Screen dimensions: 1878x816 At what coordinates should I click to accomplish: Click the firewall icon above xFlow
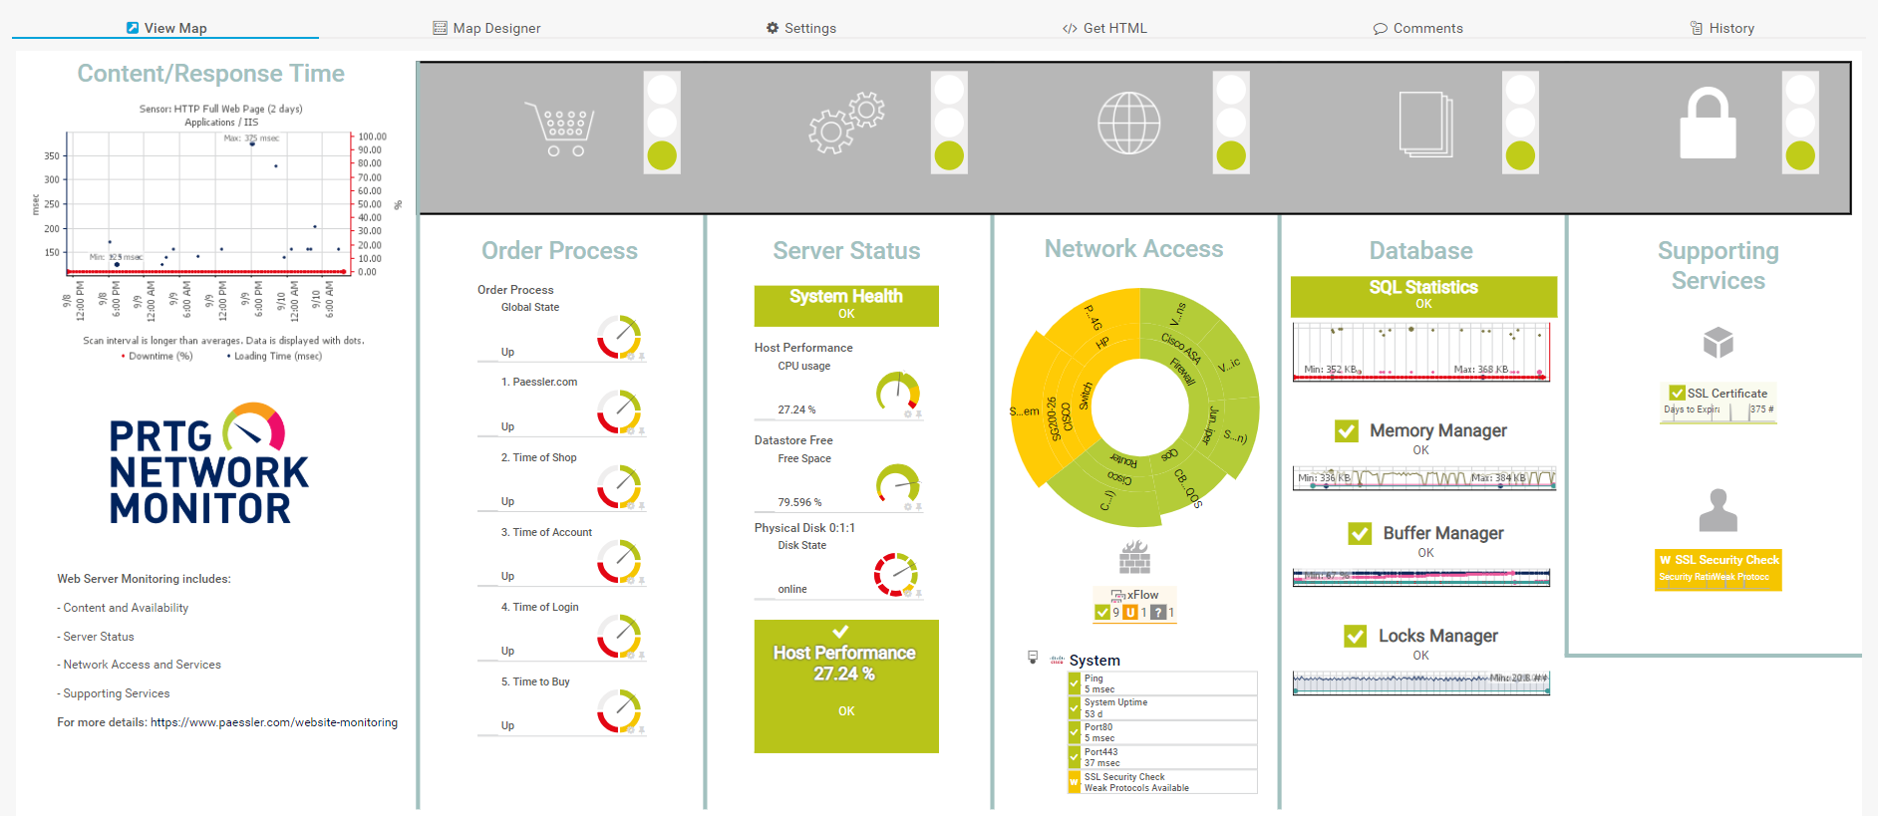[1134, 558]
